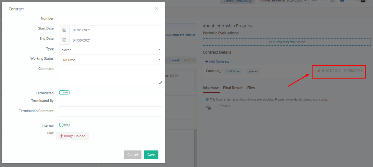Viewport: 373px width, 167px height.
Task: Click the Status label under Interview
Action: [x=225, y=106]
